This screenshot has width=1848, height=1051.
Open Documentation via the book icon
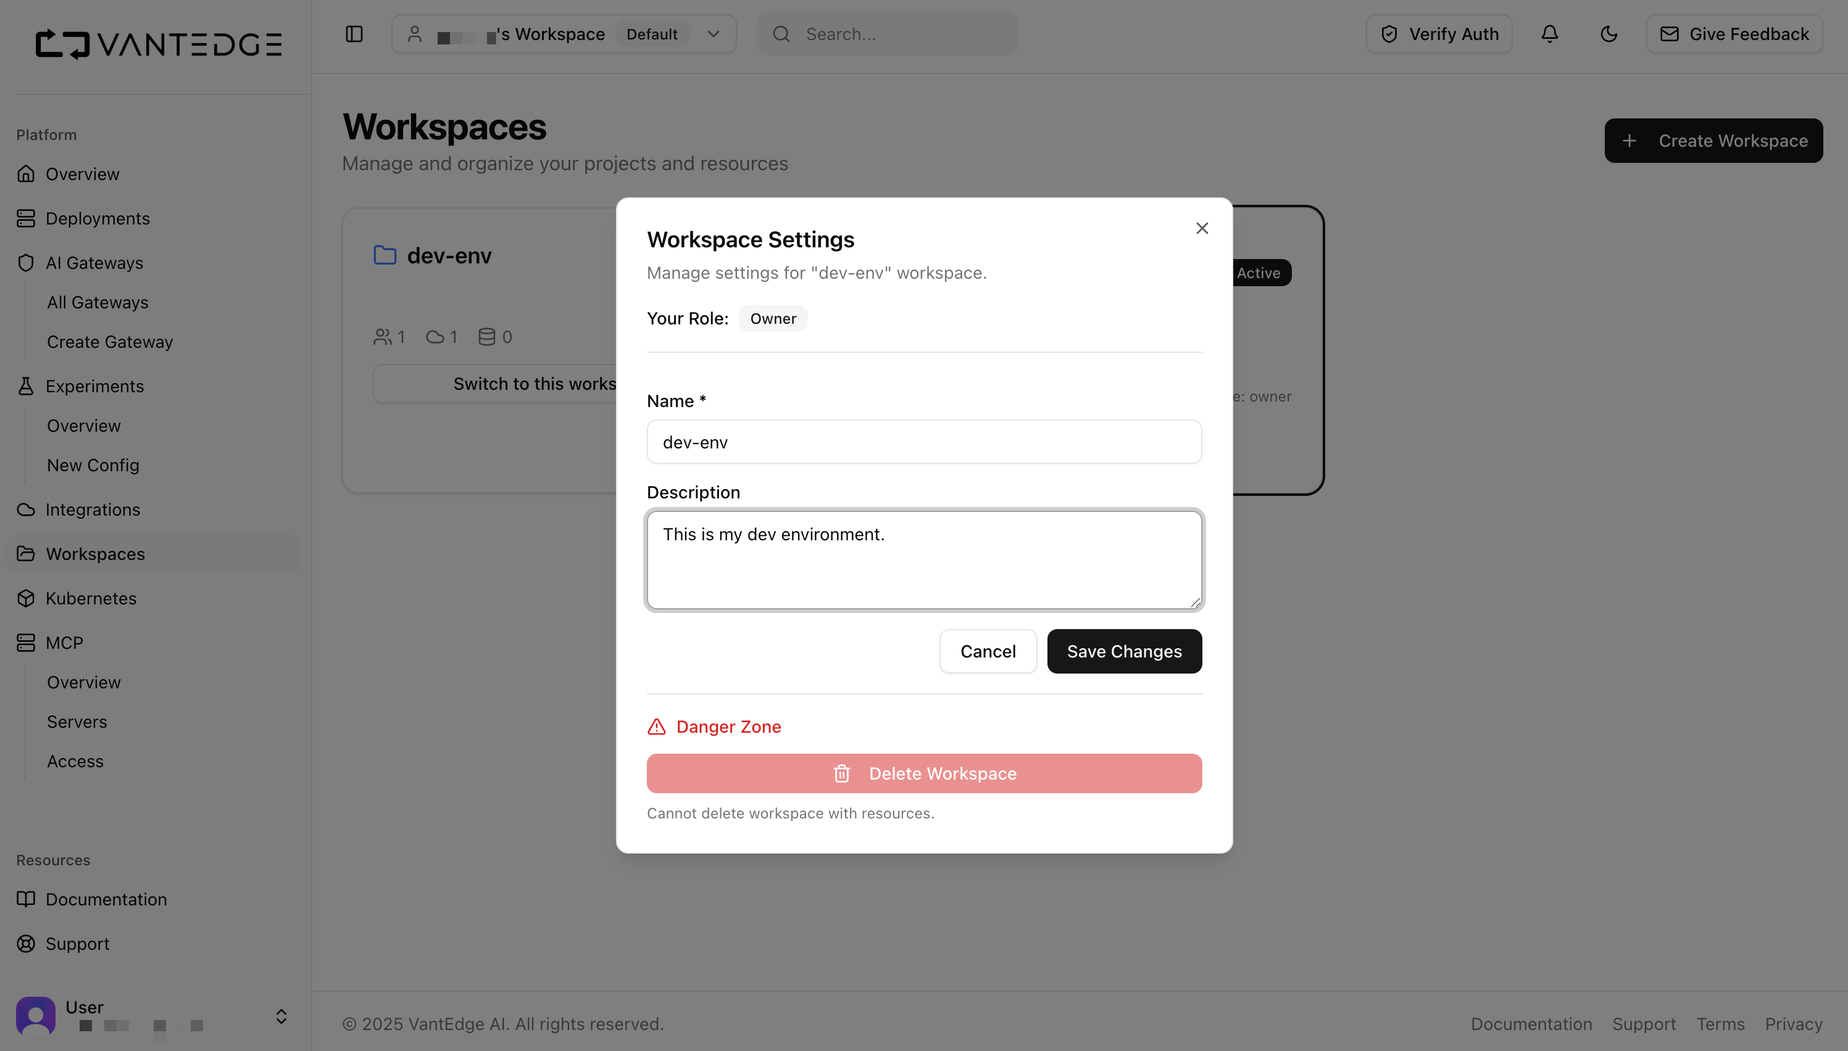click(x=26, y=899)
